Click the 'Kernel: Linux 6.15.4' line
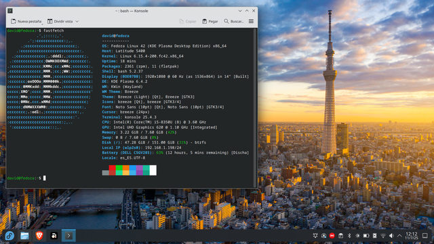Image resolution: width=434 pixels, height=244 pixels. coord(142,56)
